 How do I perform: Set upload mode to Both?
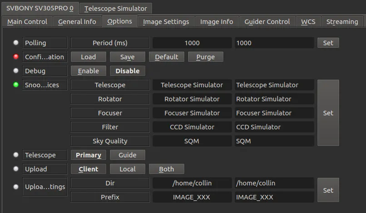pyautogui.click(x=167, y=169)
